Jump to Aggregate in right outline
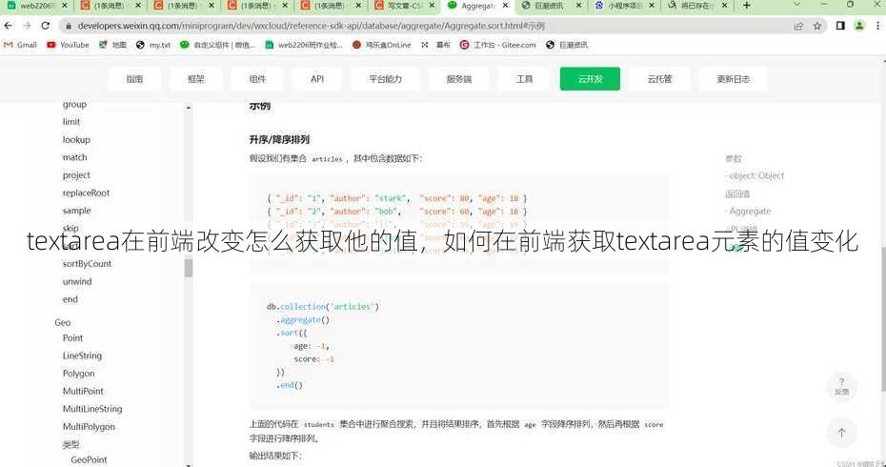The width and height of the screenshot is (886, 467). pyautogui.click(x=750, y=211)
